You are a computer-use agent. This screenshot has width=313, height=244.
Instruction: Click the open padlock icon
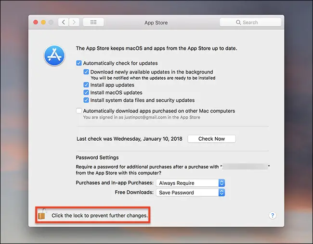[42, 214]
